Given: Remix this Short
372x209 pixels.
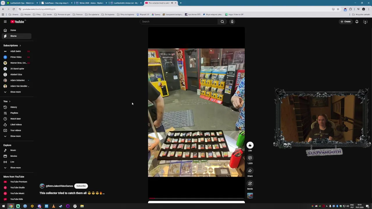Looking at the screenshot, I should (x=250, y=183).
